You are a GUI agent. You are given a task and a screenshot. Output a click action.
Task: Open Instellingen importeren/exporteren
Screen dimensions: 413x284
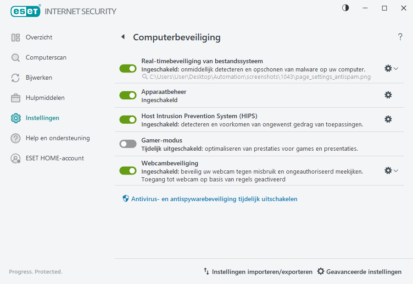(x=258, y=271)
